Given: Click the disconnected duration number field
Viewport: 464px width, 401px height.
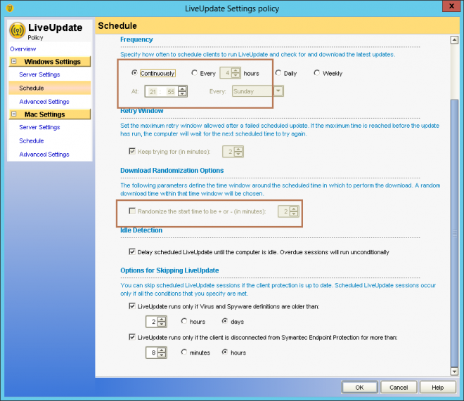Looking at the screenshot, I should (x=152, y=353).
